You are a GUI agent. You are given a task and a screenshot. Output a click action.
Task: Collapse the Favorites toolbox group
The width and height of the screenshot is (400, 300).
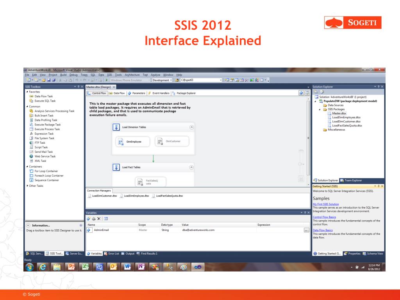tap(27, 91)
